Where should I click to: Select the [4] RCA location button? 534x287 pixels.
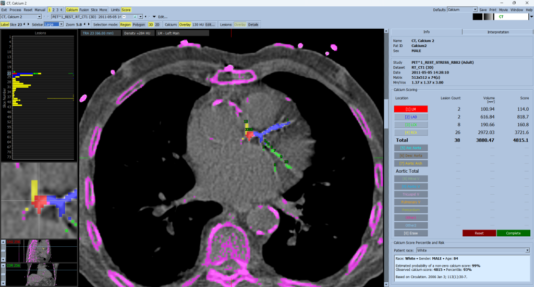pyautogui.click(x=411, y=132)
